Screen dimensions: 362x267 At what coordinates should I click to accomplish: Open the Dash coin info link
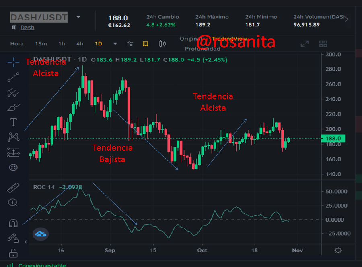(x=27, y=27)
